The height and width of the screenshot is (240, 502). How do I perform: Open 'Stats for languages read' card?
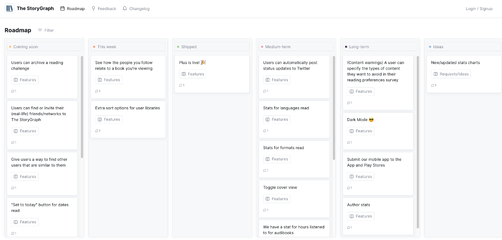294,119
